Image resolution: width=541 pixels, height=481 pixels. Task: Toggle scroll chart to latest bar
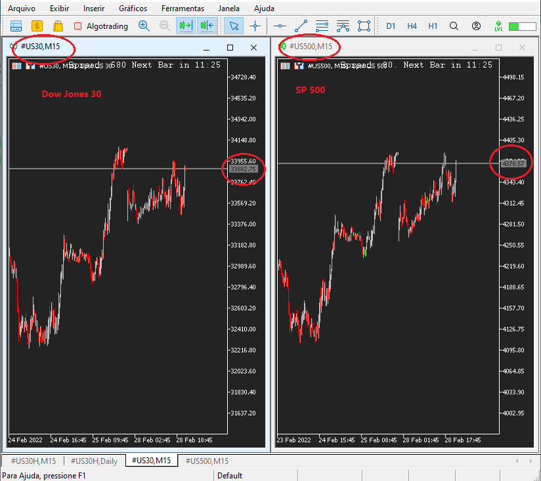pyautogui.click(x=186, y=26)
